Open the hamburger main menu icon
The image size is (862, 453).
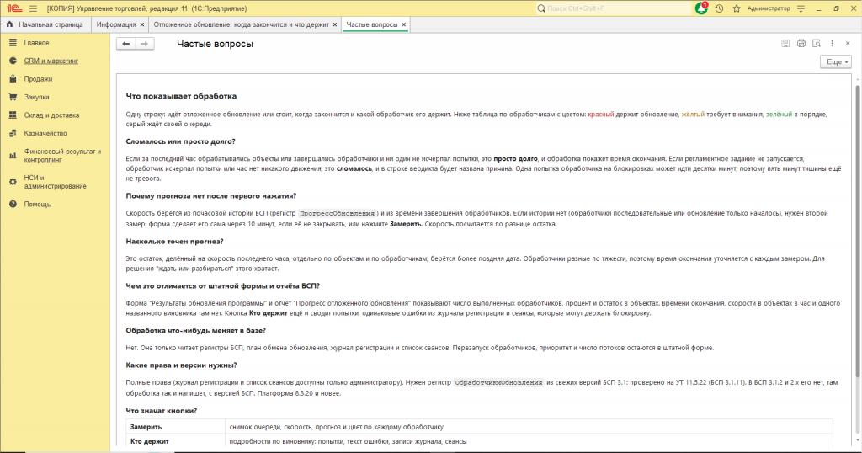(33, 8)
